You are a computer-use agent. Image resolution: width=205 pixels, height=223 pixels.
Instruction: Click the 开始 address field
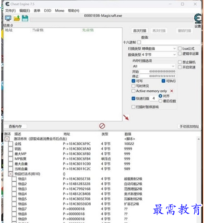click(157, 71)
